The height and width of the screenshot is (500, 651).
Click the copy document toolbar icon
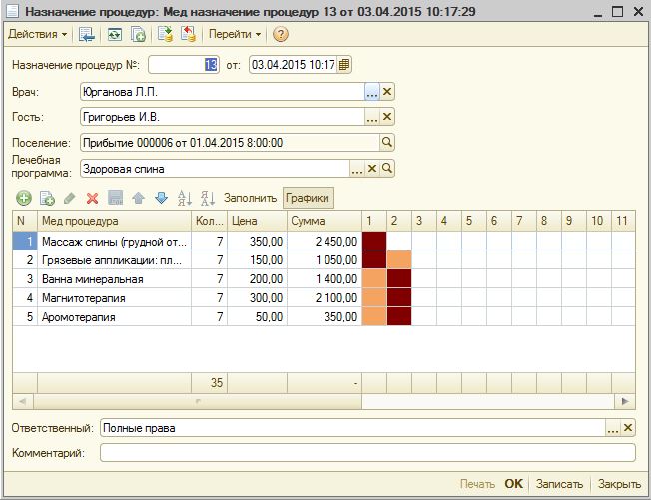tap(138, 35)
